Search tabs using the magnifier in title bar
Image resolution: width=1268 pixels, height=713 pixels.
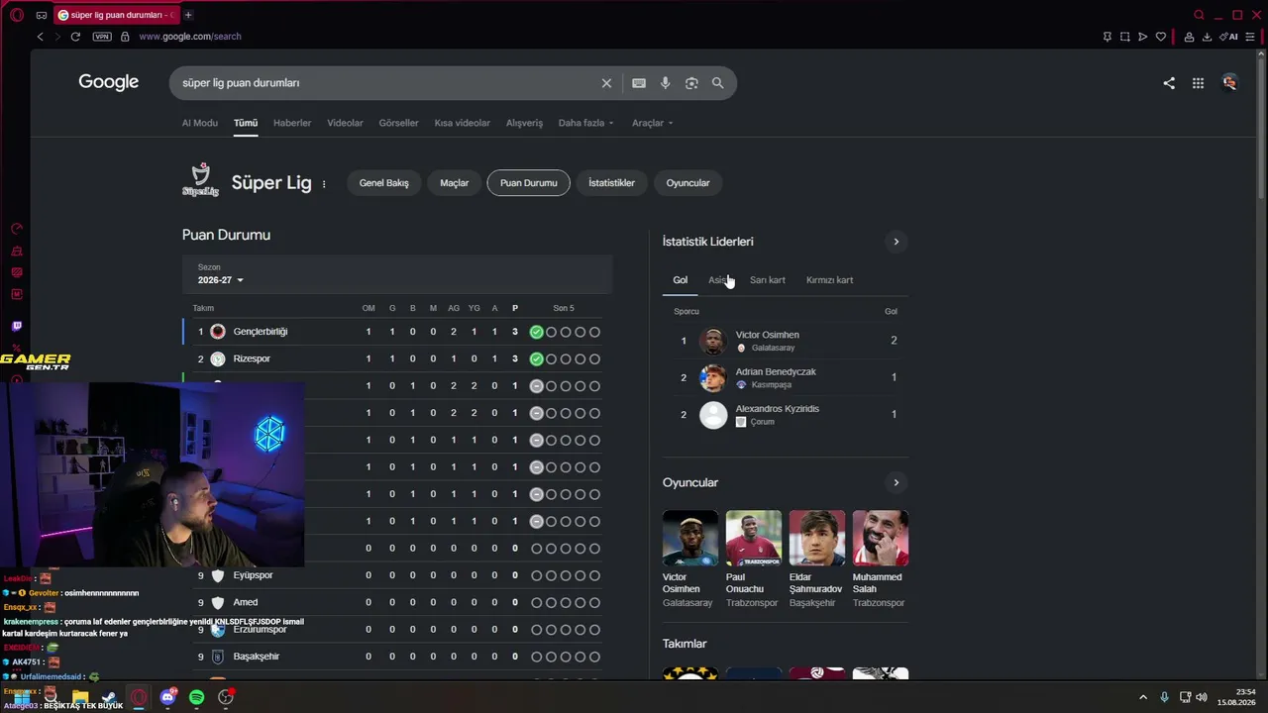(1199, 15)
